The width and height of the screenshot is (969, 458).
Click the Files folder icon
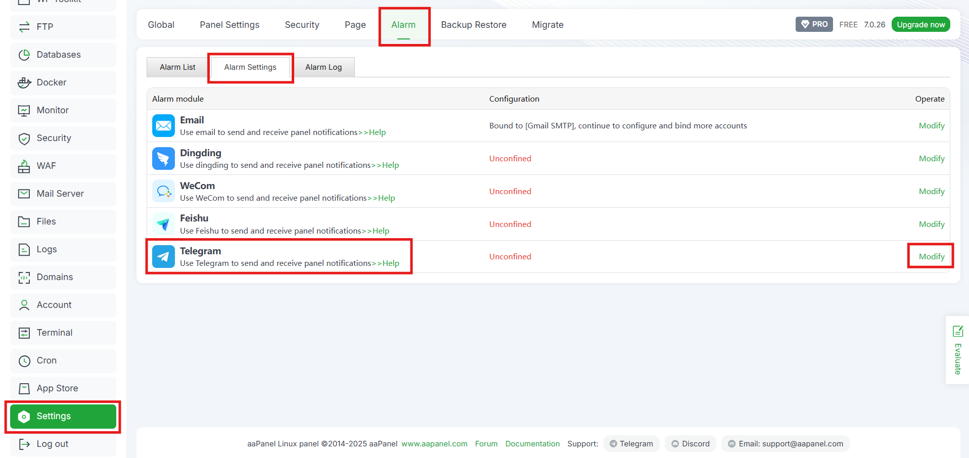(24, 221)
